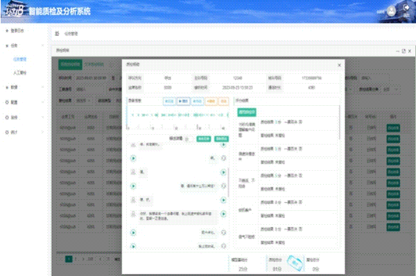Click the green button atop the scoring results panel
Screen dimensions: 416x276
(247, 112)
